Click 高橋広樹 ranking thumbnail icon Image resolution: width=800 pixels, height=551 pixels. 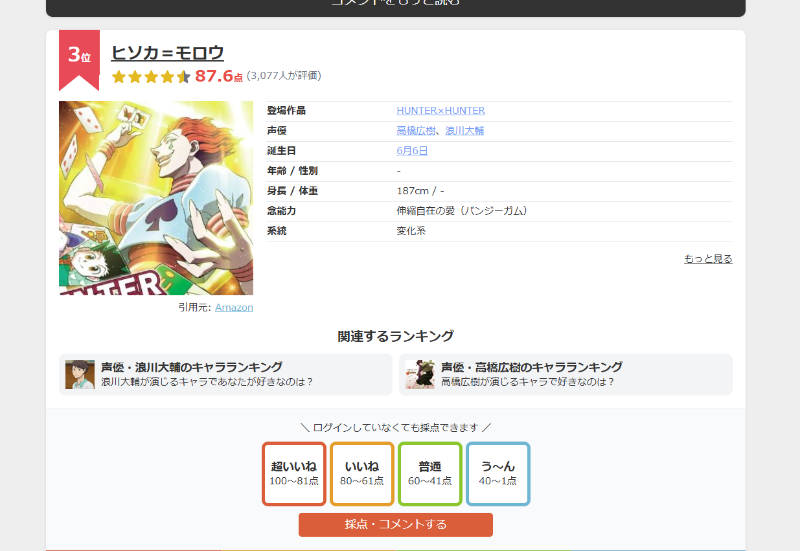point(420,374)
